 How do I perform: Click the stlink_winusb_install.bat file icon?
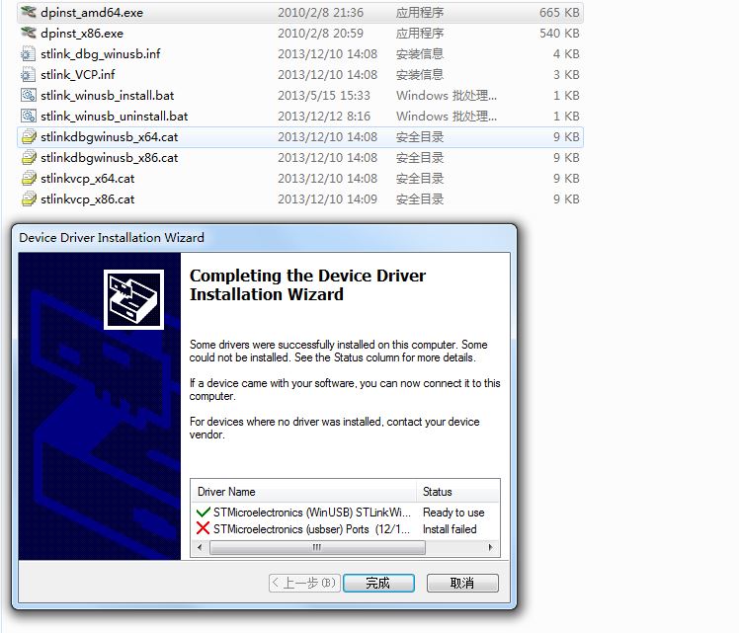pyautogui.click(x=29, y=95)
